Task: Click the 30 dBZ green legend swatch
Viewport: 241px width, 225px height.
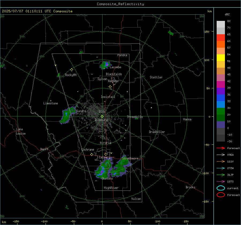Action: click(221, 111)
